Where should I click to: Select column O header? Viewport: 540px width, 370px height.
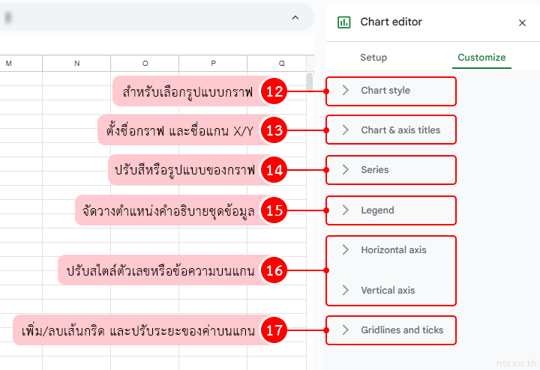[x=145, y=64]
